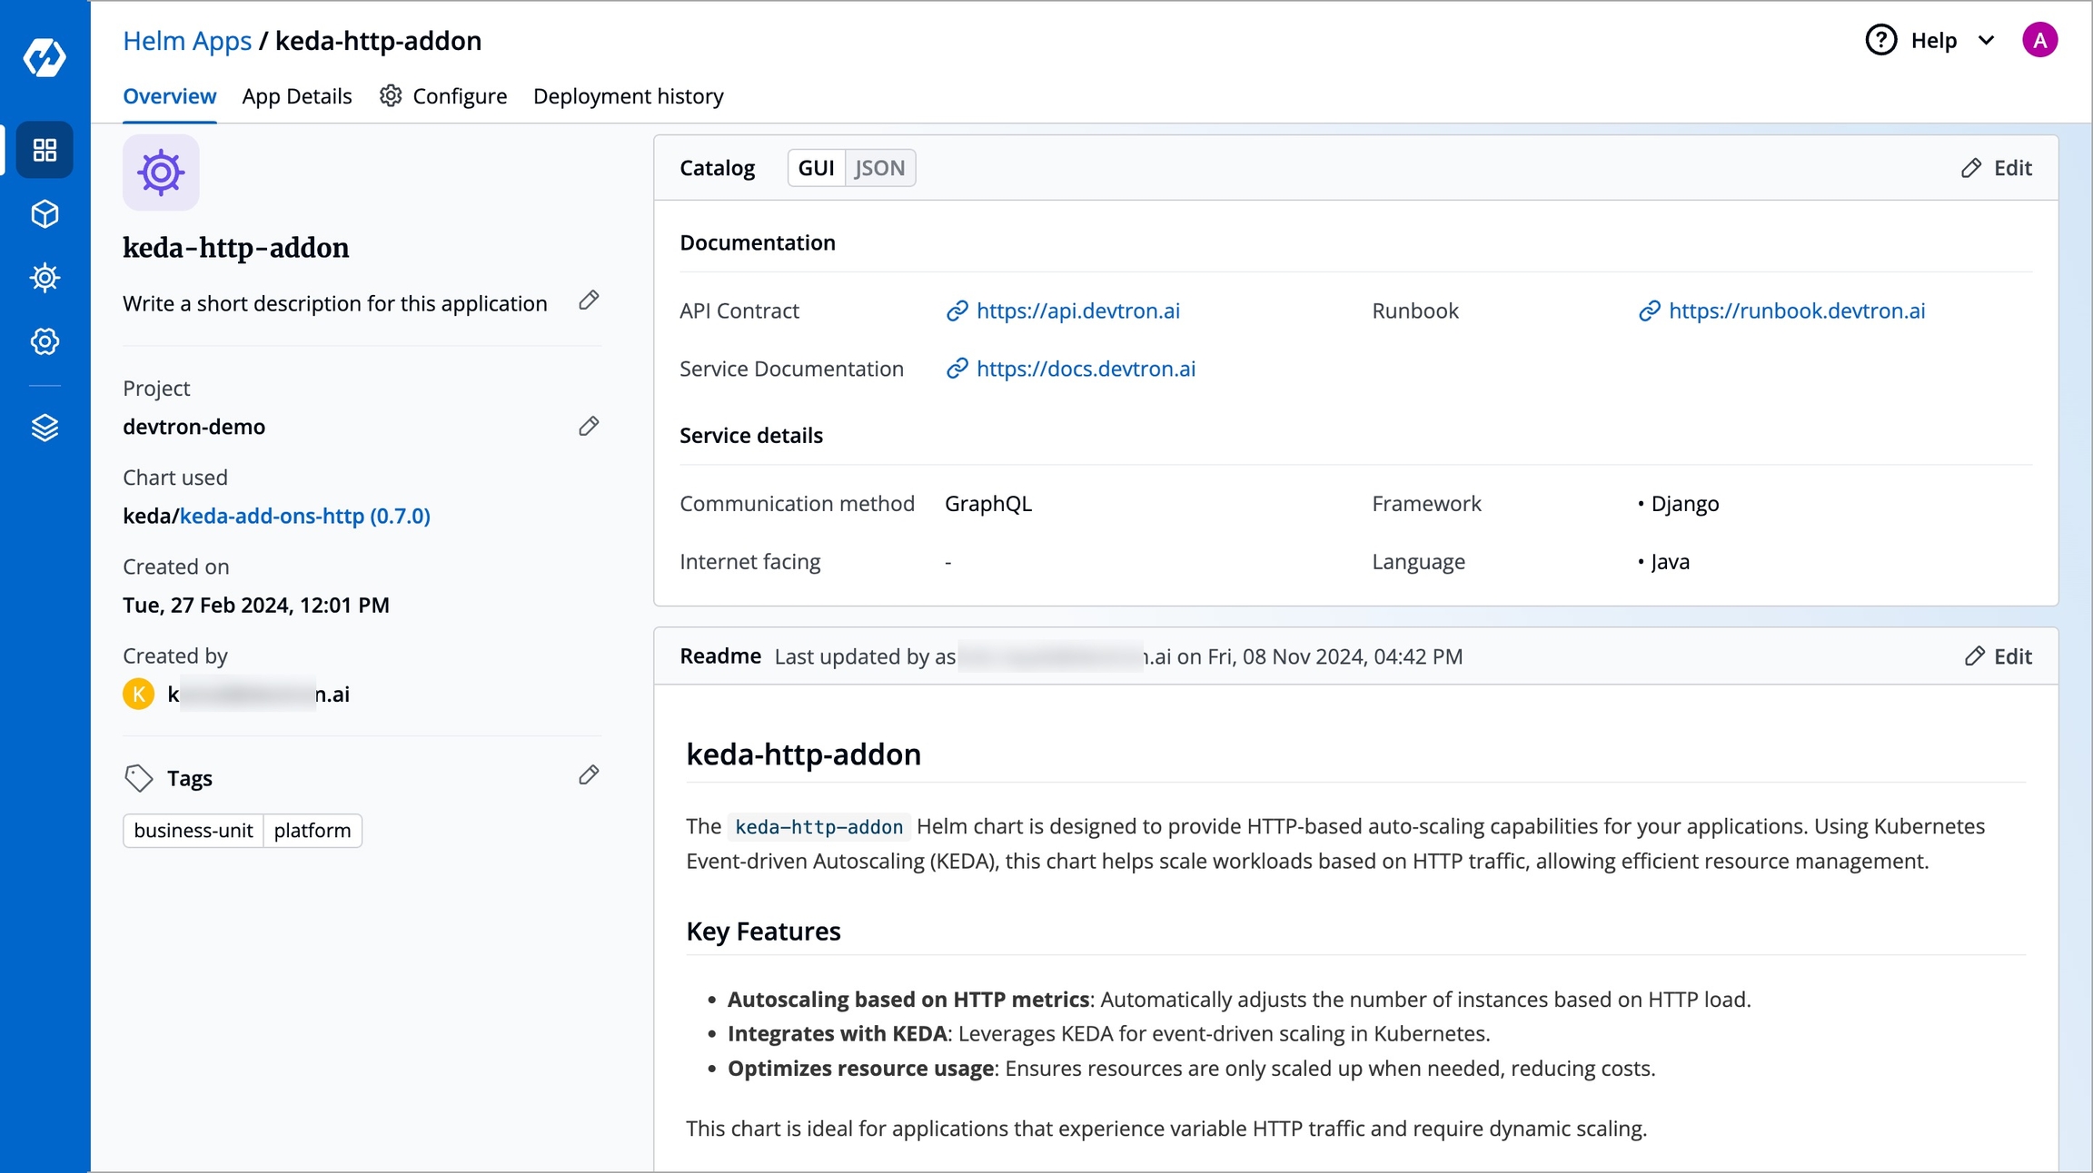
Task: Click the Edit button in Catalog panel
Action: point(1997,168)
